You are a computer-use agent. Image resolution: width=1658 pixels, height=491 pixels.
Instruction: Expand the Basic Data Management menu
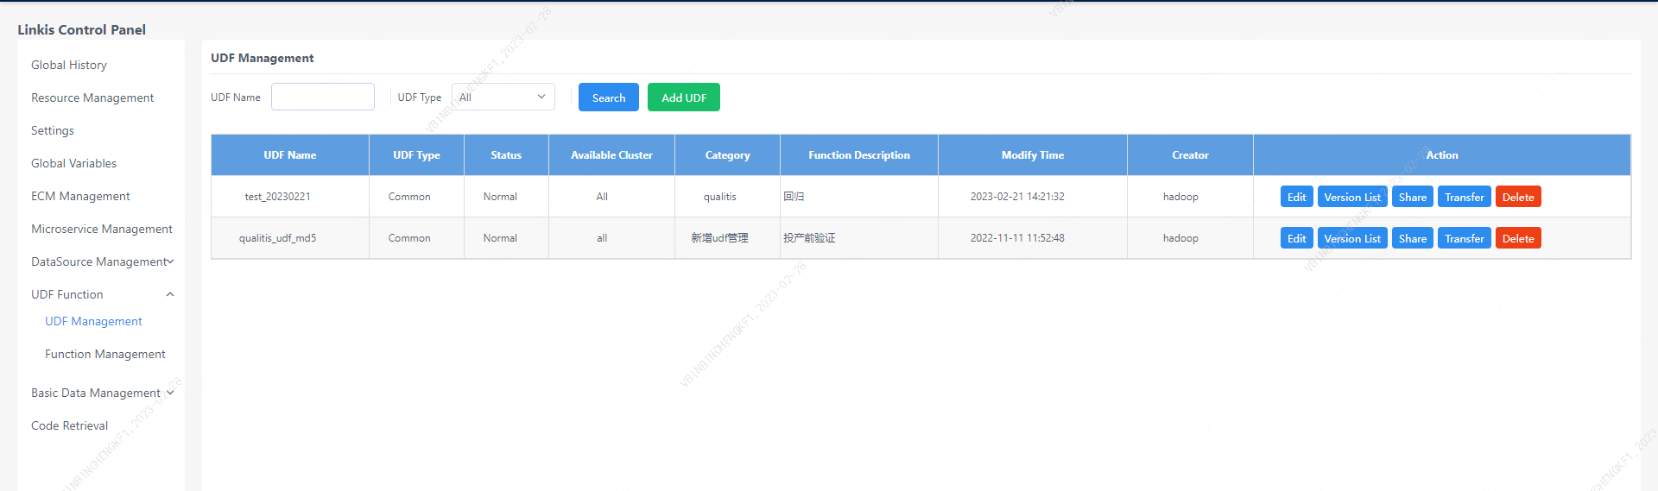click(102, 393)
